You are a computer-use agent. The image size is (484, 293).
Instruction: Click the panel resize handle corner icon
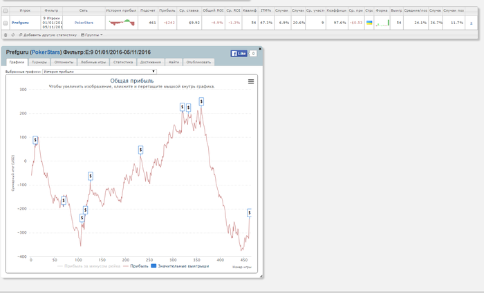(261, 276)
